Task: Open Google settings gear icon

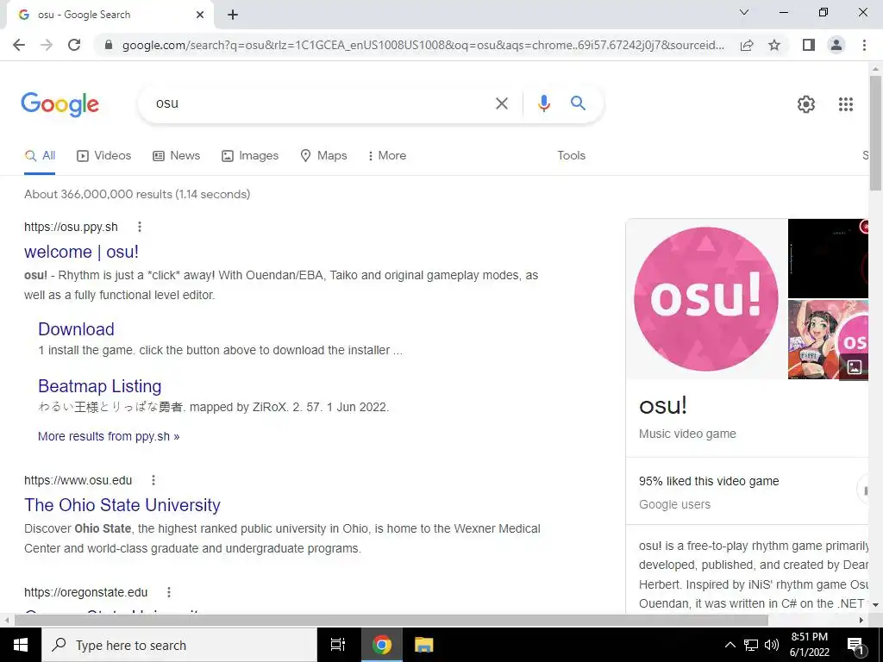Action: [806, 104]
